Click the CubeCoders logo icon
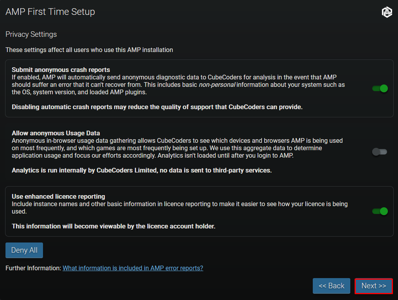This screenshot has height=300, width=398. tap(387, 12)
